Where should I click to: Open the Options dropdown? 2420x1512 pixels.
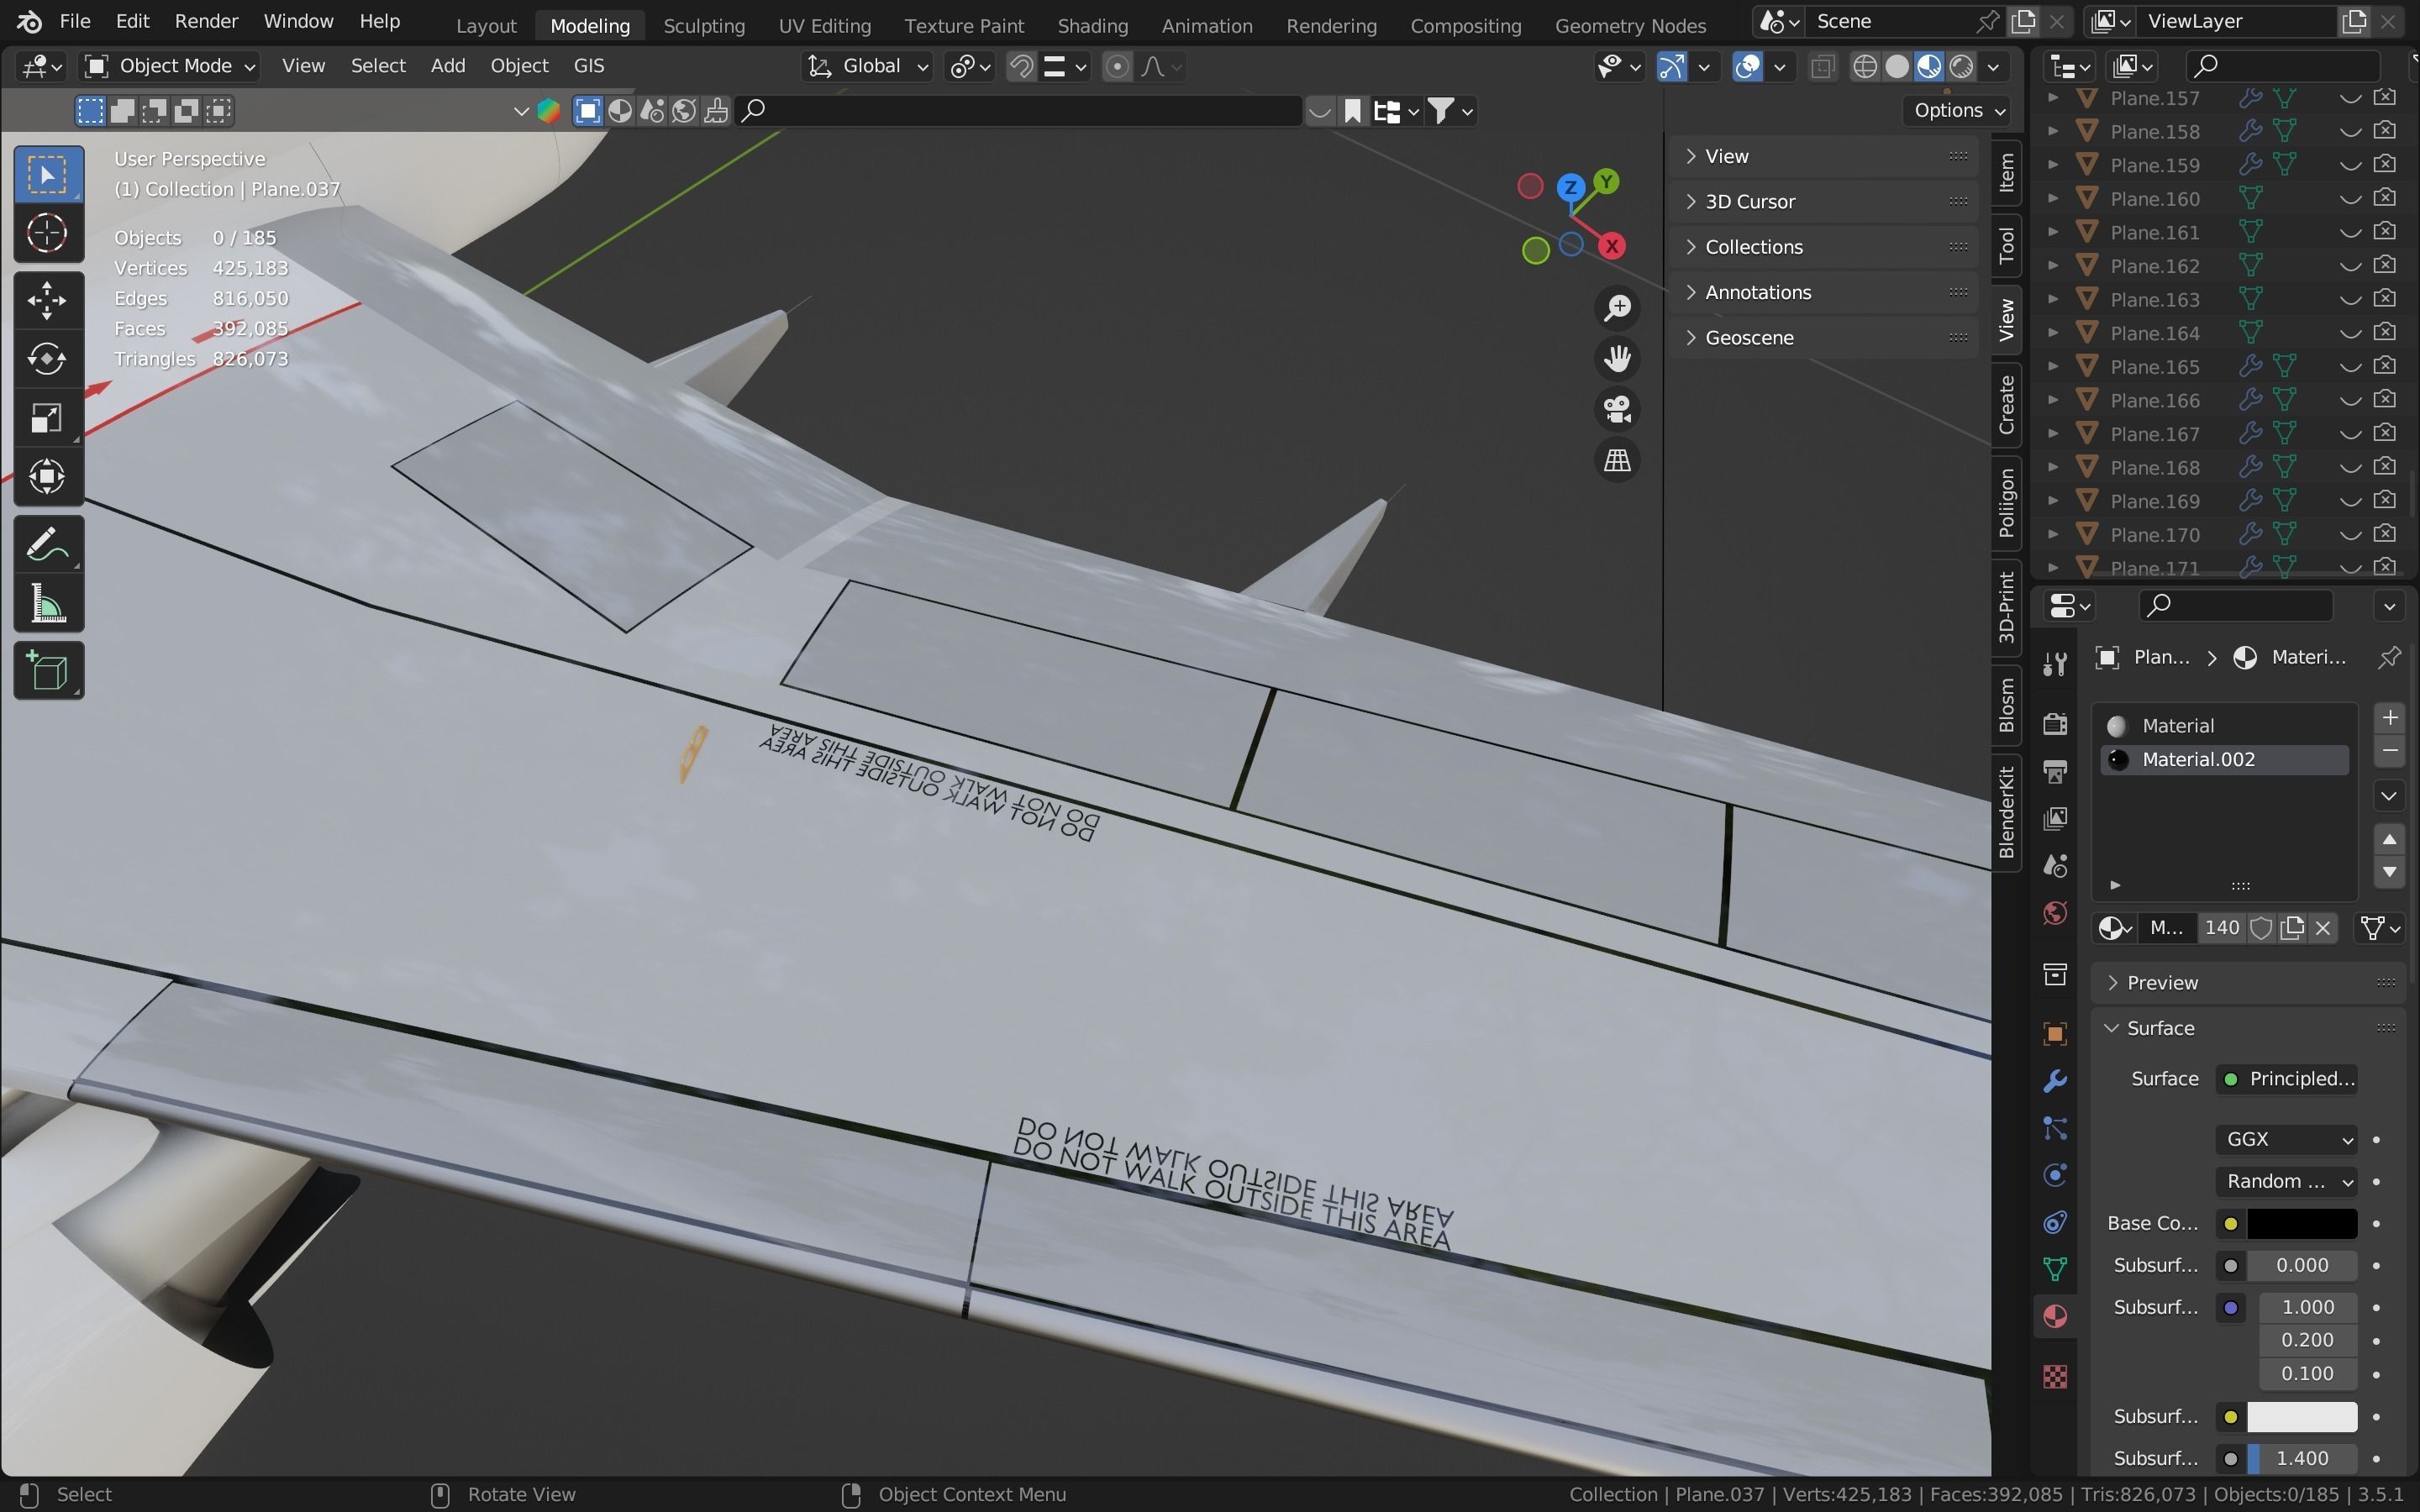[x=1958, y=110]
